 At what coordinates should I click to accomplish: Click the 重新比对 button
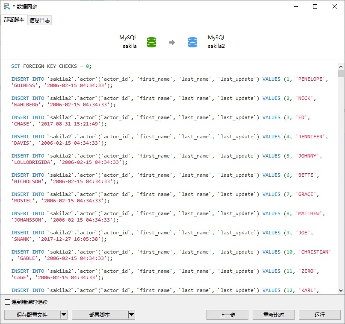click(274, 315)
